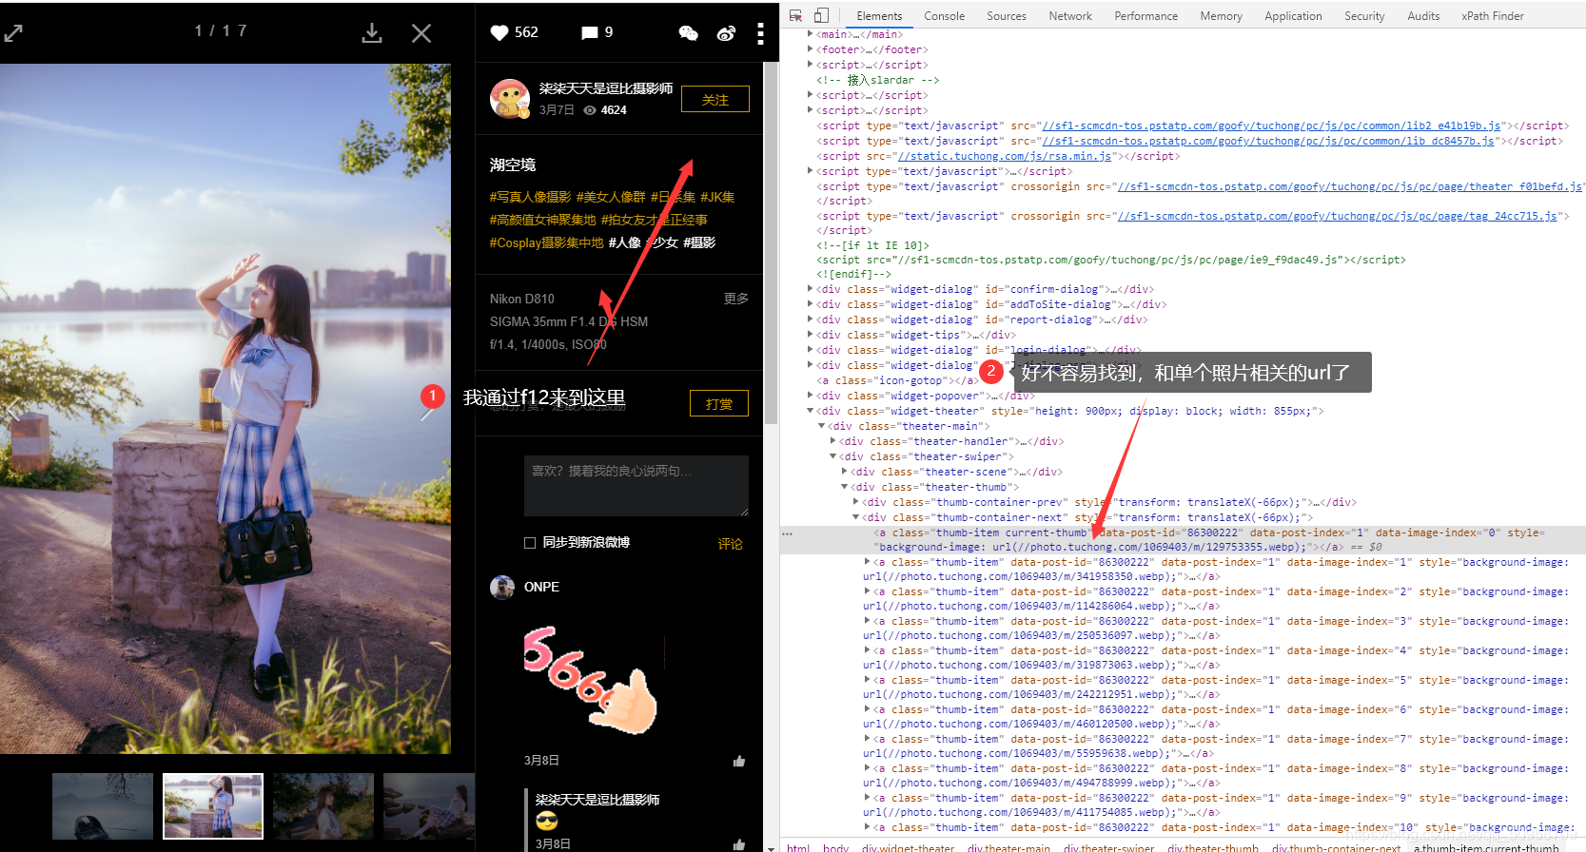Open the tag_24cc715.js script link
The image size is (1586, 852).
1337,216
